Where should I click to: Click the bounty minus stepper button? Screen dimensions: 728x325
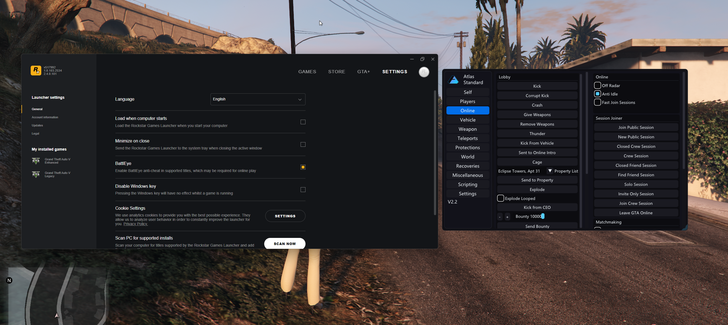500,217
